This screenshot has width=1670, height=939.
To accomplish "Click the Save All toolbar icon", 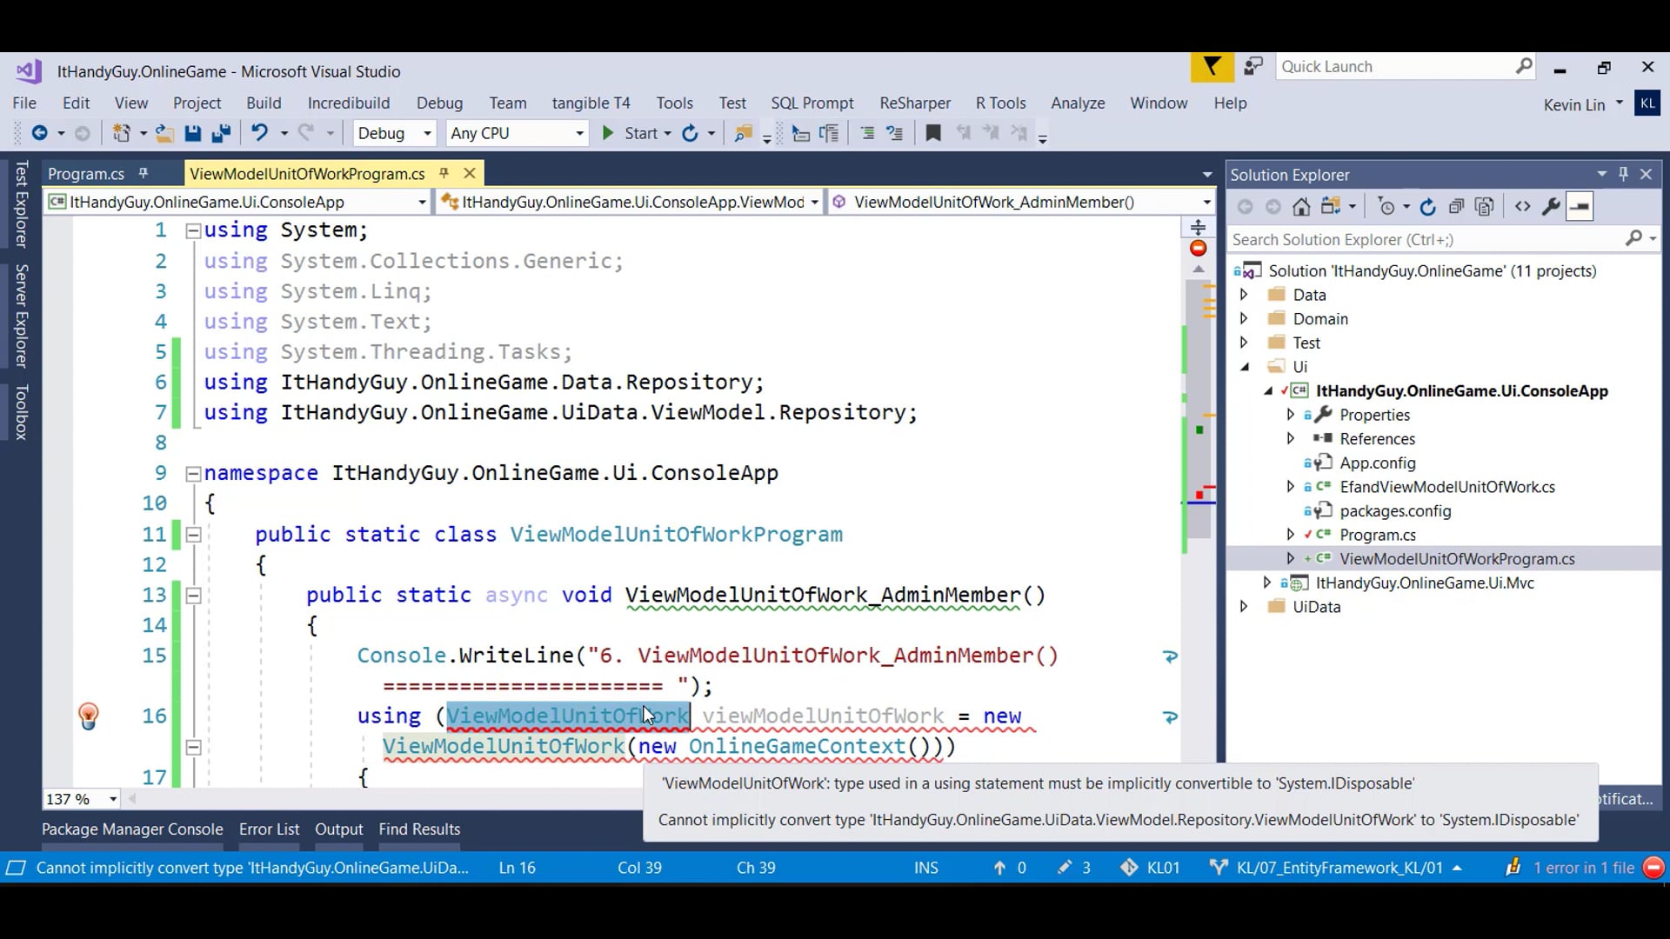I will point(221,133).
